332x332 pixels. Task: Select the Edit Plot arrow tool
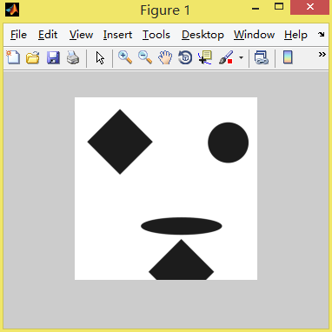point(100,57)
